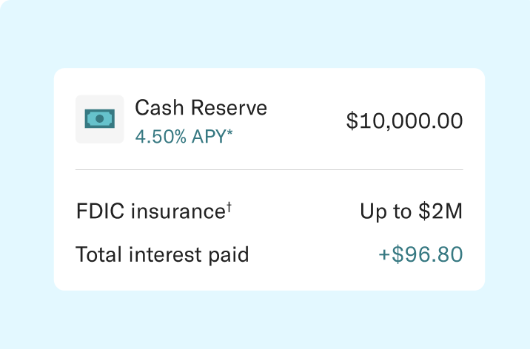The height and width of the screenshot is (349, 530).
Task: Open the dagger footnote next to FDIC insurance
Action: tap(230, 208)
